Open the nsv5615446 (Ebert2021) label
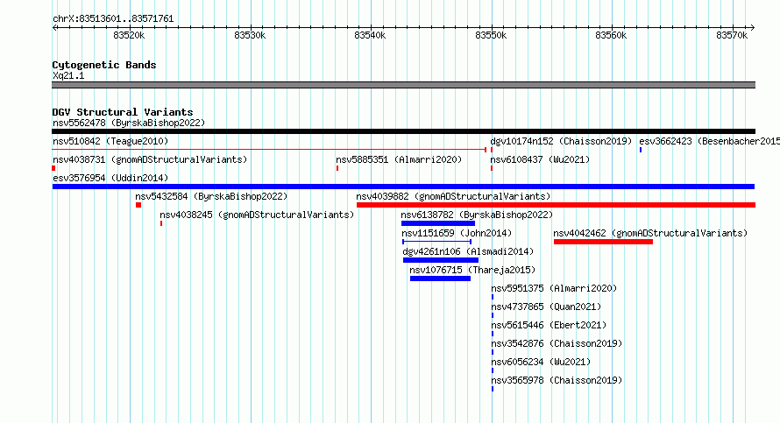Viewport: 780px width, 423px height. point(549,325)
